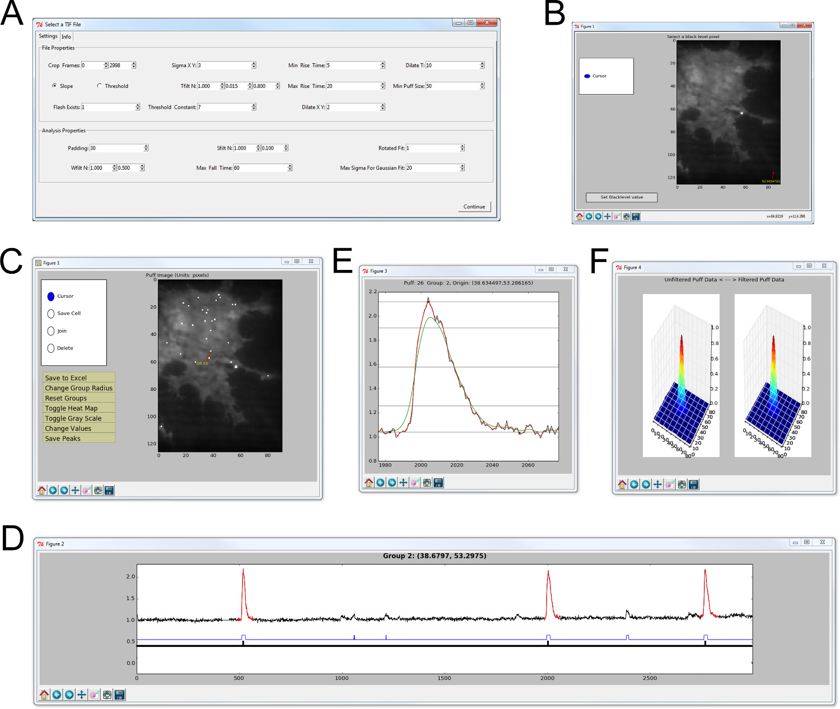The image size is (840, 709).
Task: Open the Settings tab
Action: click(48, 36)
